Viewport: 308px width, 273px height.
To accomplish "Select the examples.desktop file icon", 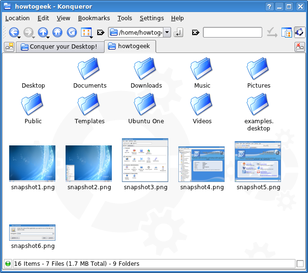I will (258, 104).
